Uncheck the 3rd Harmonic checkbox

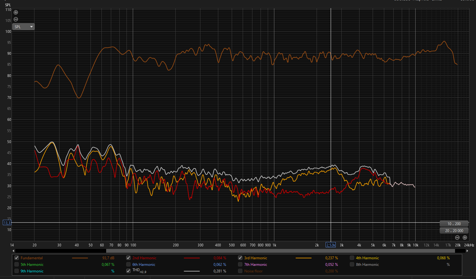240,258
